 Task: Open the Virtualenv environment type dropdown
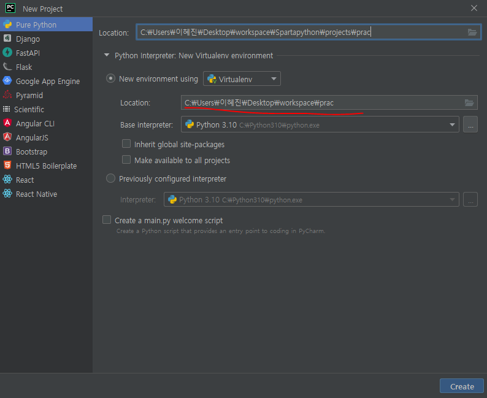click(x=242, y=78)
